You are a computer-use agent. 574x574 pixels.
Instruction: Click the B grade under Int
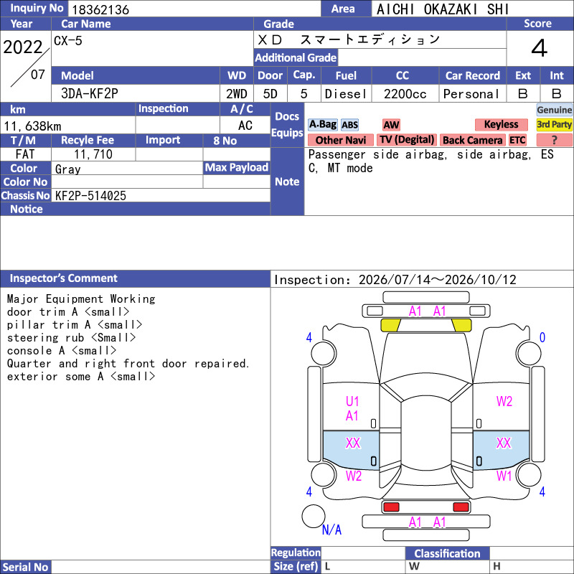pos(557,94)
